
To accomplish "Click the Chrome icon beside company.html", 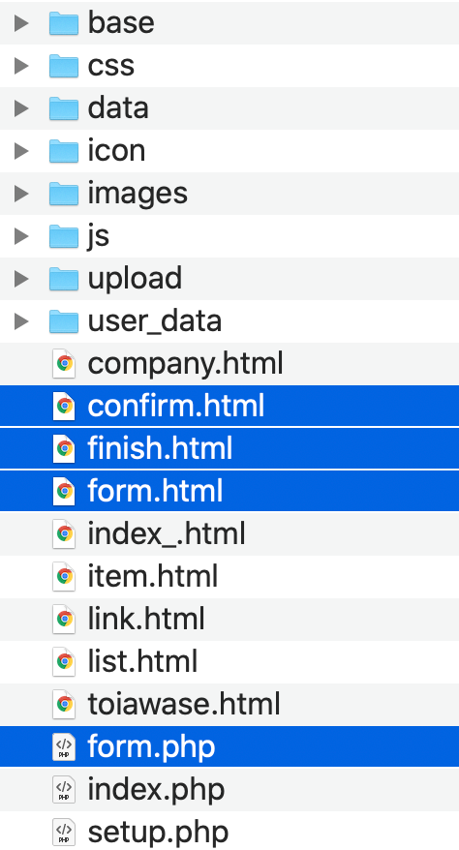I will (x=64, y=363).
